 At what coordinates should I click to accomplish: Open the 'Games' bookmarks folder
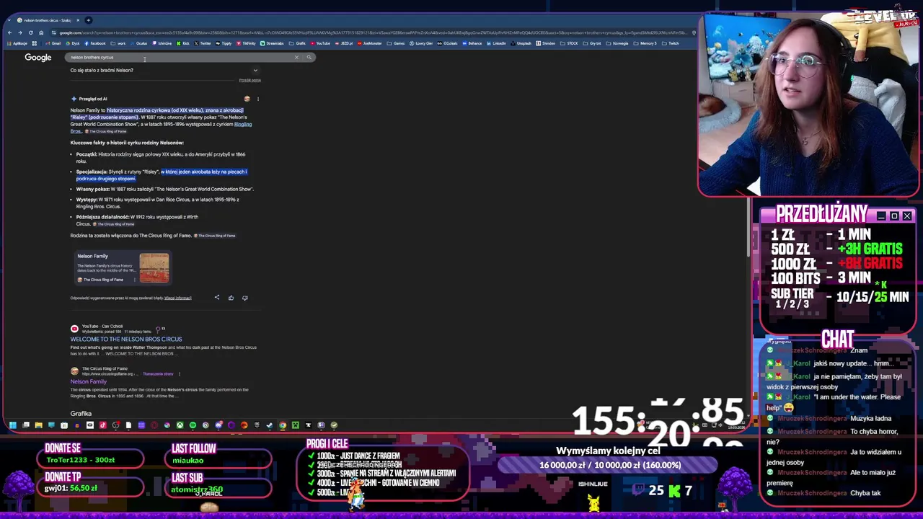(395, 43)
